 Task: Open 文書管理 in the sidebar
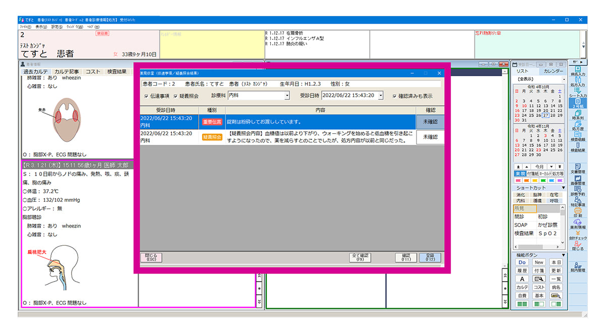[x=577, y=169]
